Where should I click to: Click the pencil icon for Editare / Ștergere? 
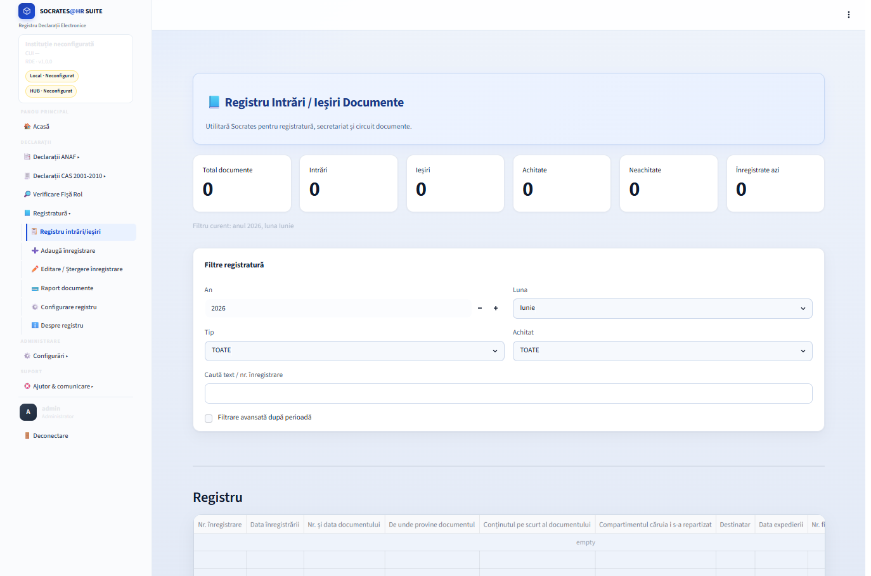(x=35, y=269)
